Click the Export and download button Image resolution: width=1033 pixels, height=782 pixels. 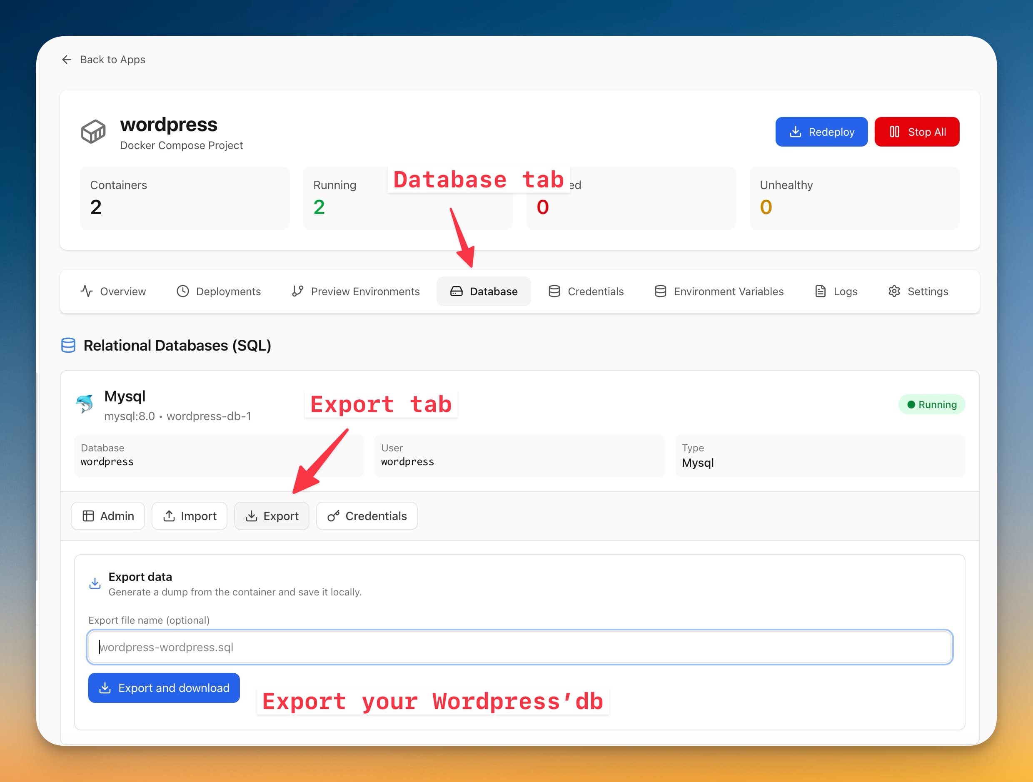164,688
